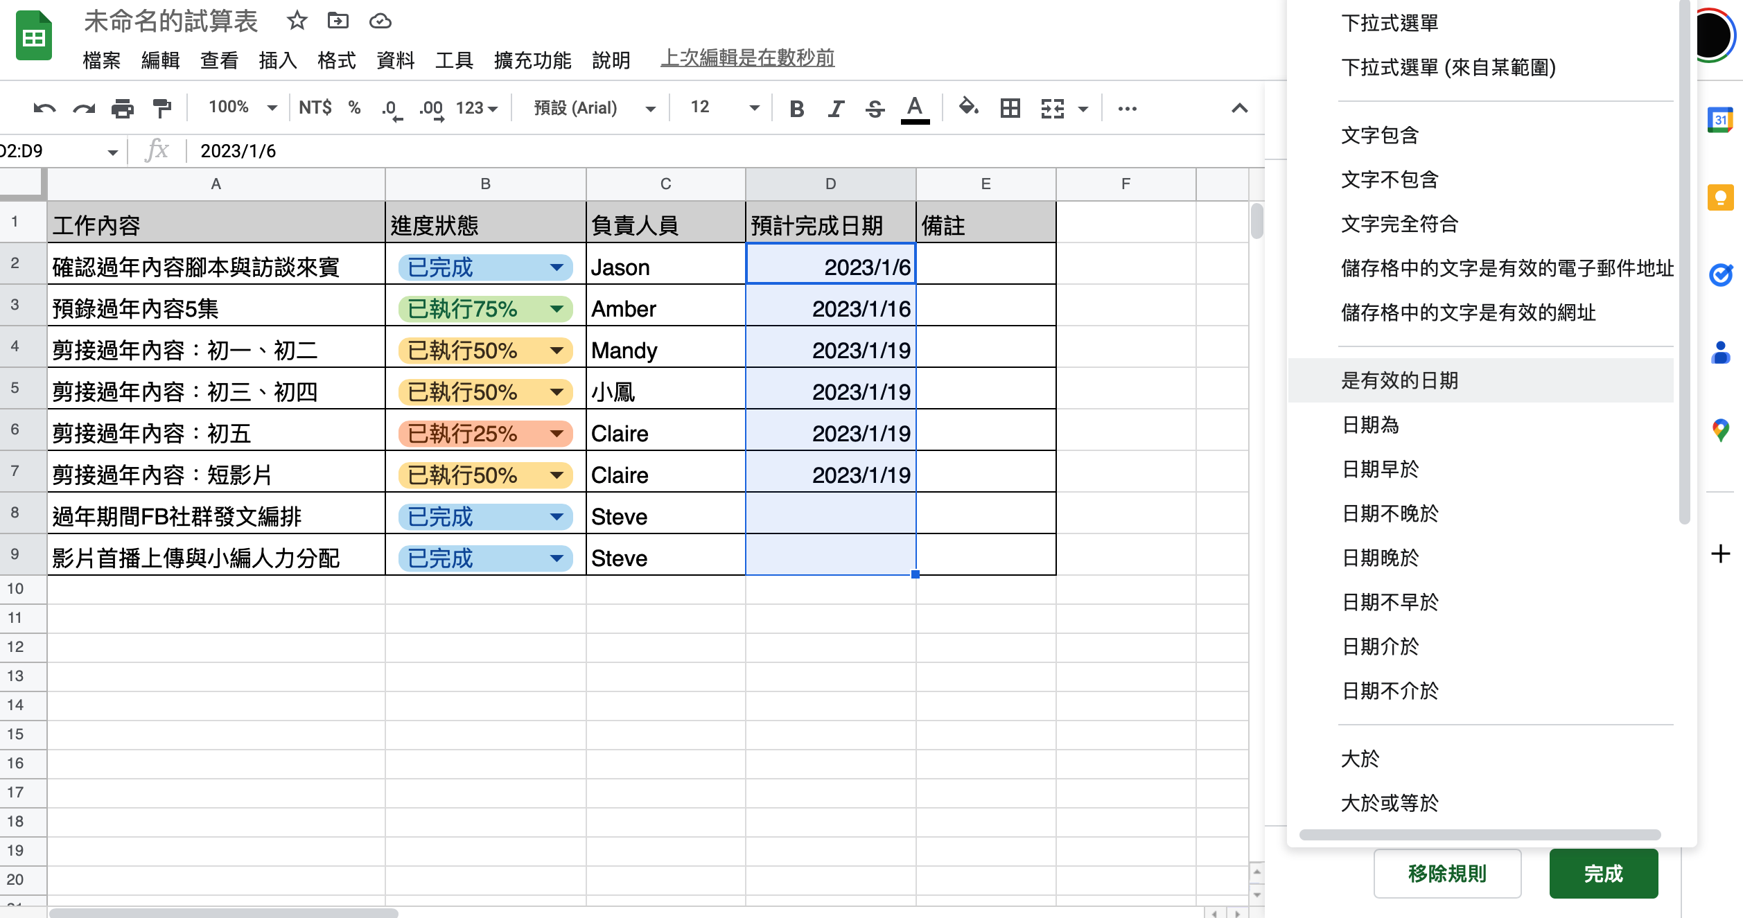Open the status dropdown for 已執行75%
Image resolution: width=1743 pixels, height=918 pixels.
[558, 309]
